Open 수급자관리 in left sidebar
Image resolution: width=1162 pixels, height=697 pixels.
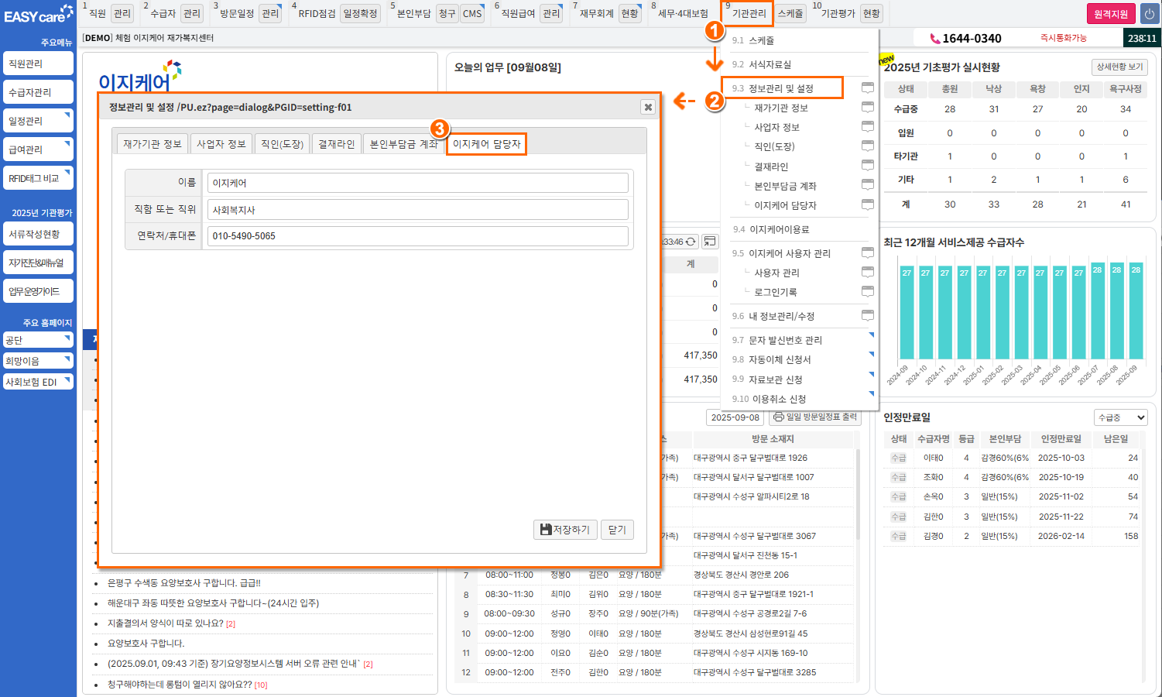(38, 92)
